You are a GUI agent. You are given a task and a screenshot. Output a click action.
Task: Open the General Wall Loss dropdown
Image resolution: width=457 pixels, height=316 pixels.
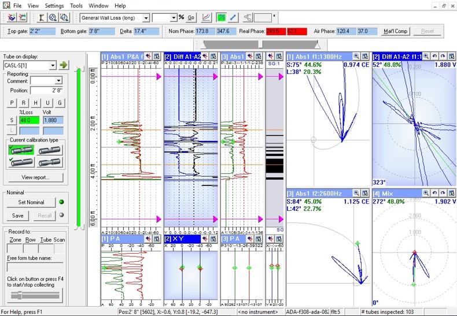pos(146,18)
